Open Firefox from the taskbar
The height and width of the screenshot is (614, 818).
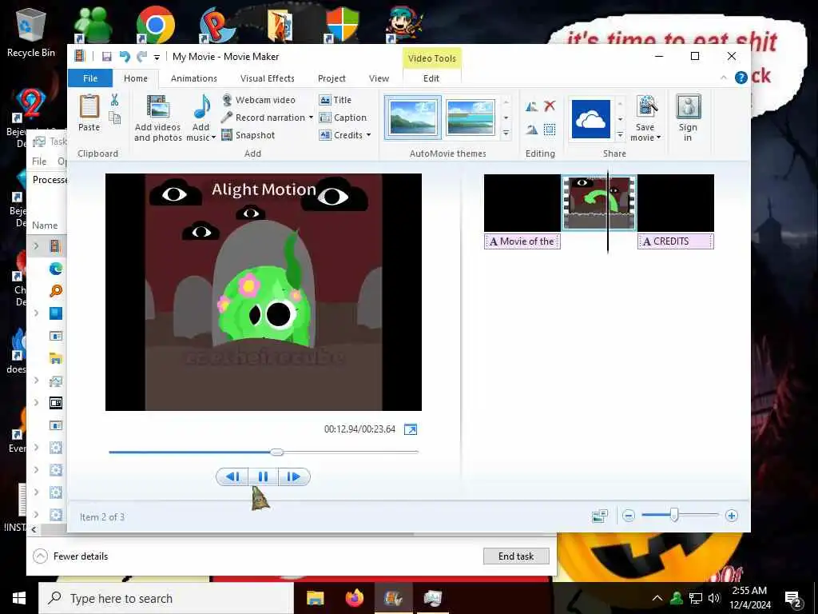click(x=355, y=598)
